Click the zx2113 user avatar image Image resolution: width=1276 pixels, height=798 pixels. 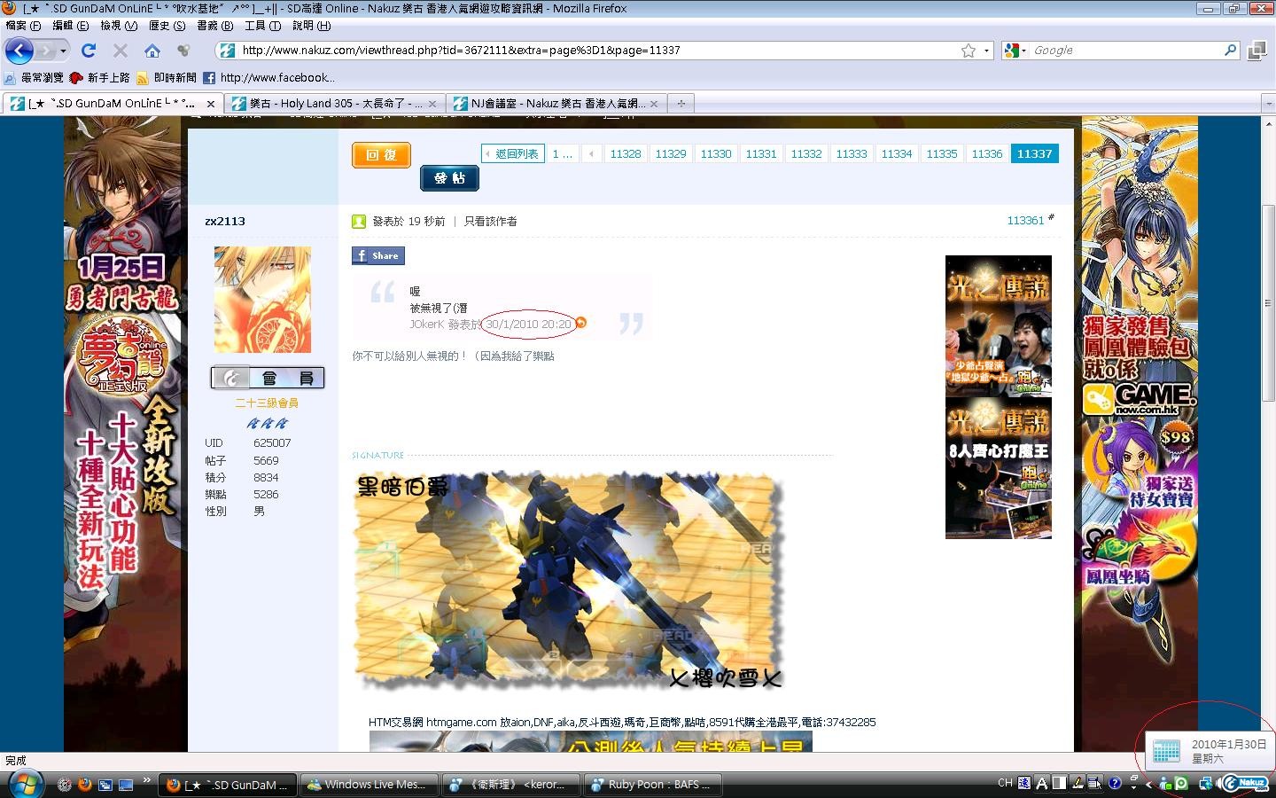(x=262, y=300)
